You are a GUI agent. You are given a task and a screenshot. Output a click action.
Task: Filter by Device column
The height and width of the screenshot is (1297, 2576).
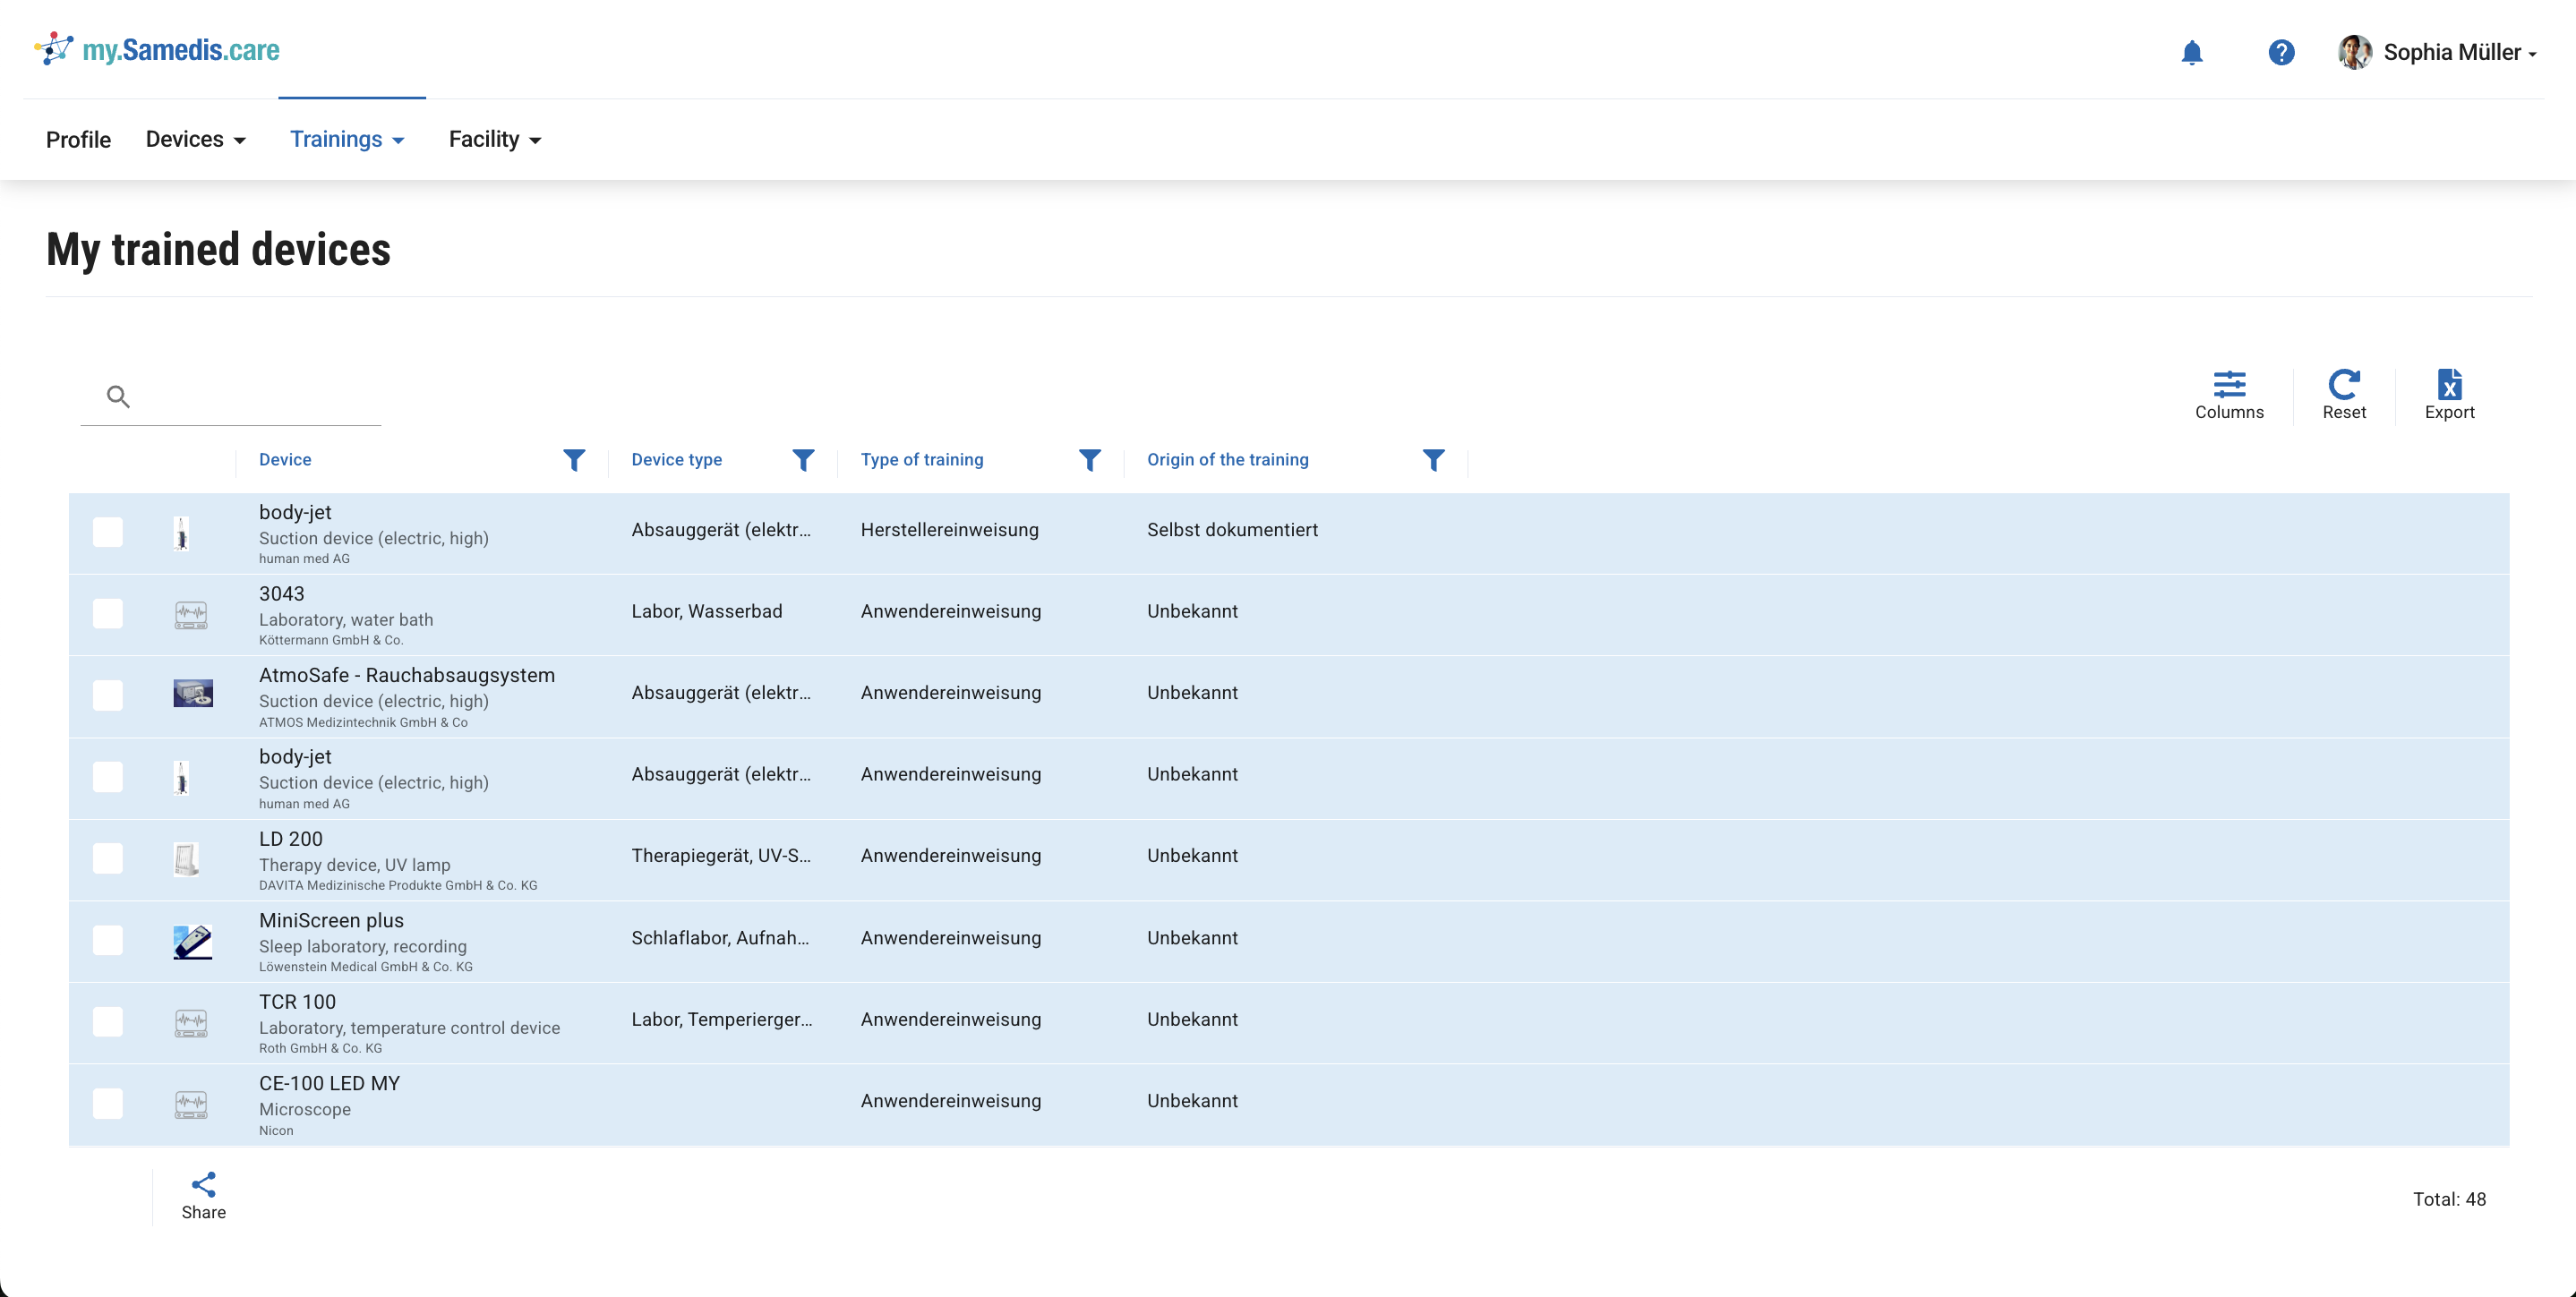(x=574, y=460)
